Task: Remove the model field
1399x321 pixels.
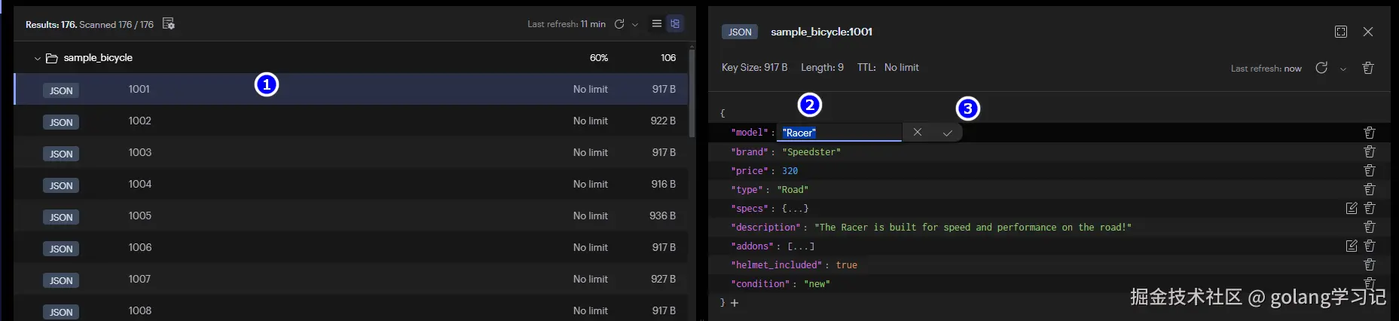Action: click(x=1370, y=133)
